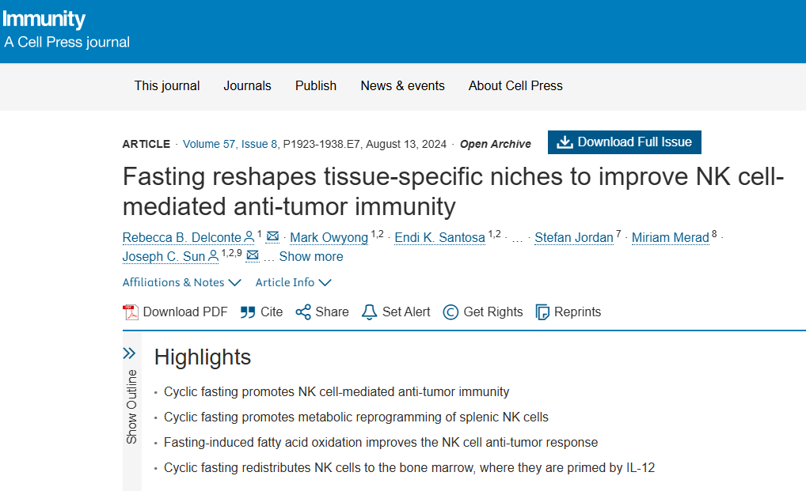The image size is (806, 491).
Task: Open the News & events menu
Action: pyautogui.click(x=402, y=86)
